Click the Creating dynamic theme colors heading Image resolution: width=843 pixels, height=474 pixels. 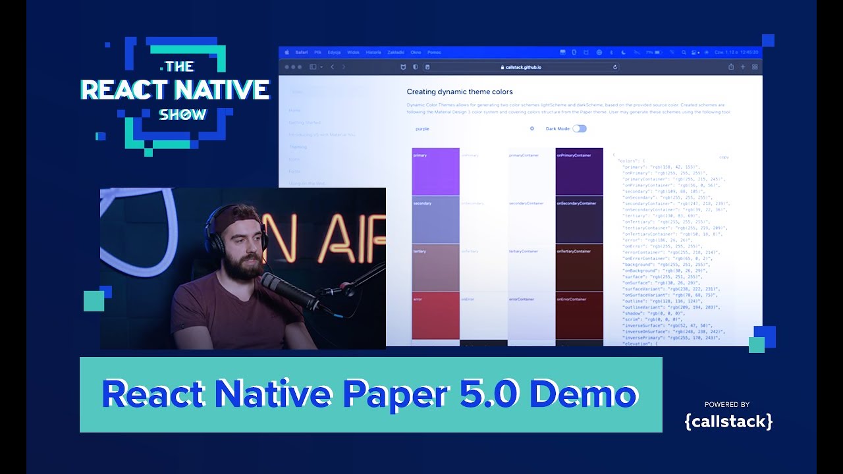point(460,92)
